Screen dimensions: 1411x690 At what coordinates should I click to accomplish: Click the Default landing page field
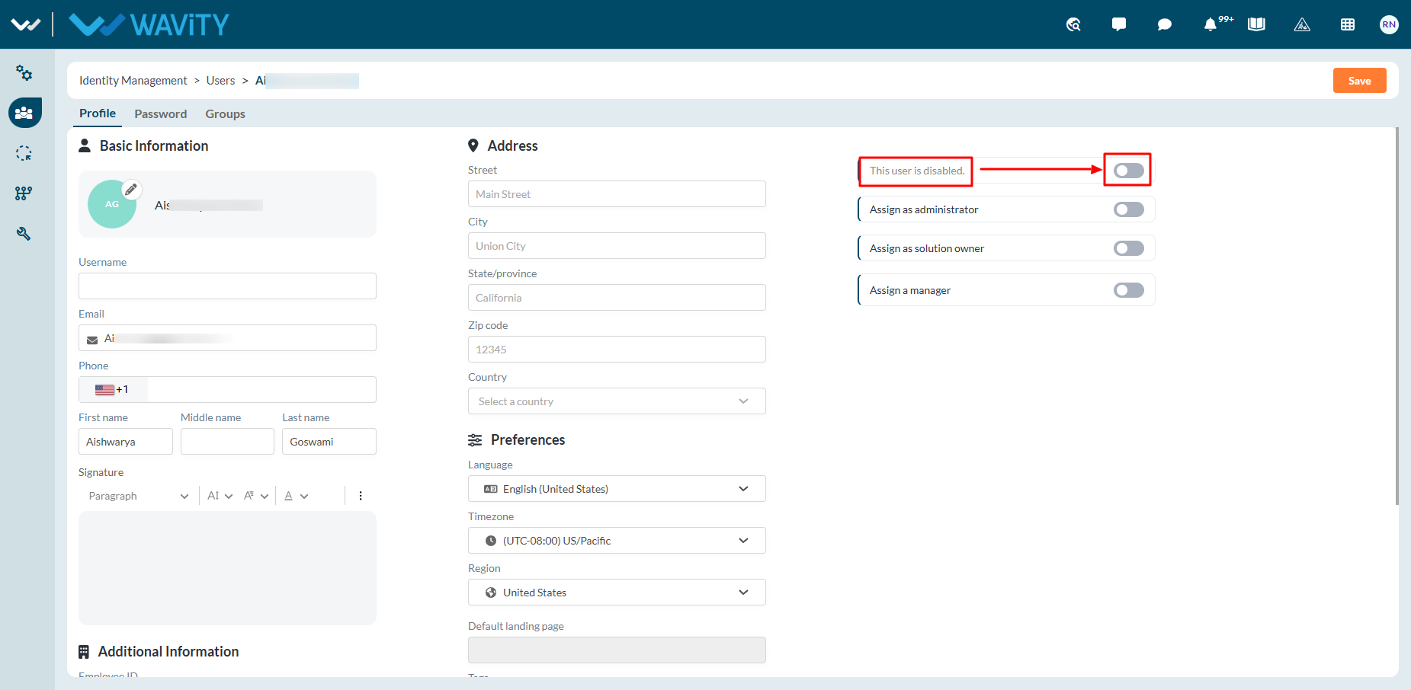pos(617,650)
